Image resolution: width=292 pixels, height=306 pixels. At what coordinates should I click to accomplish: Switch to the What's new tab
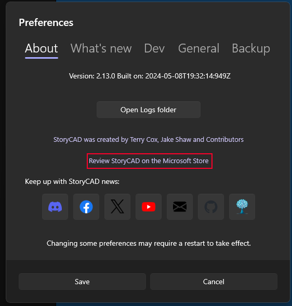point(101,48)
